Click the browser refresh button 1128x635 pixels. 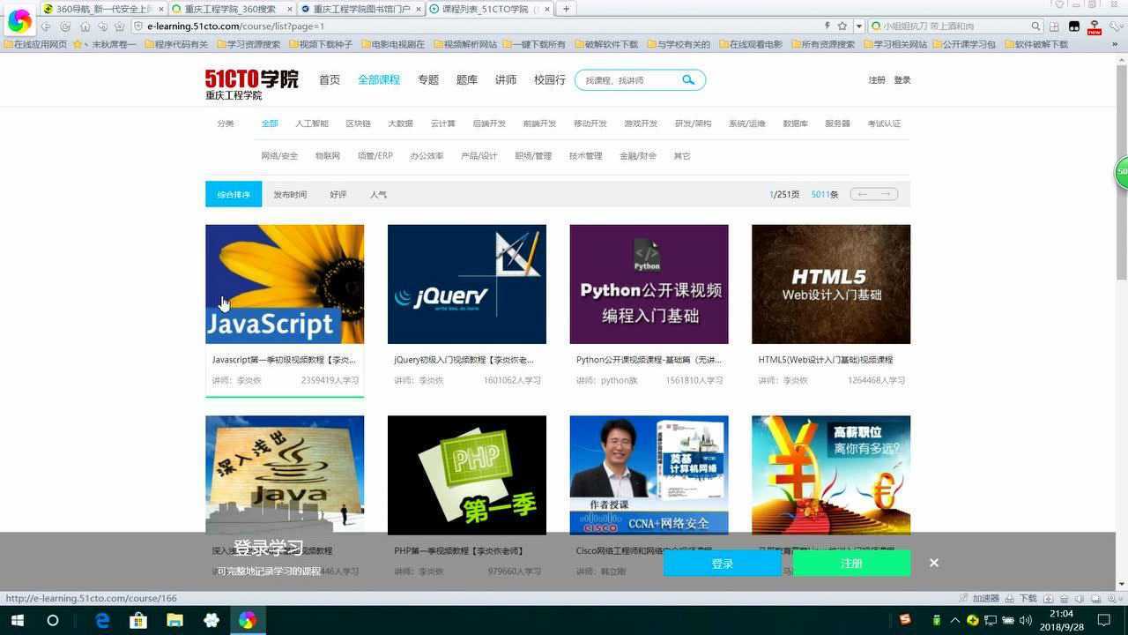(x=65, y=26)
